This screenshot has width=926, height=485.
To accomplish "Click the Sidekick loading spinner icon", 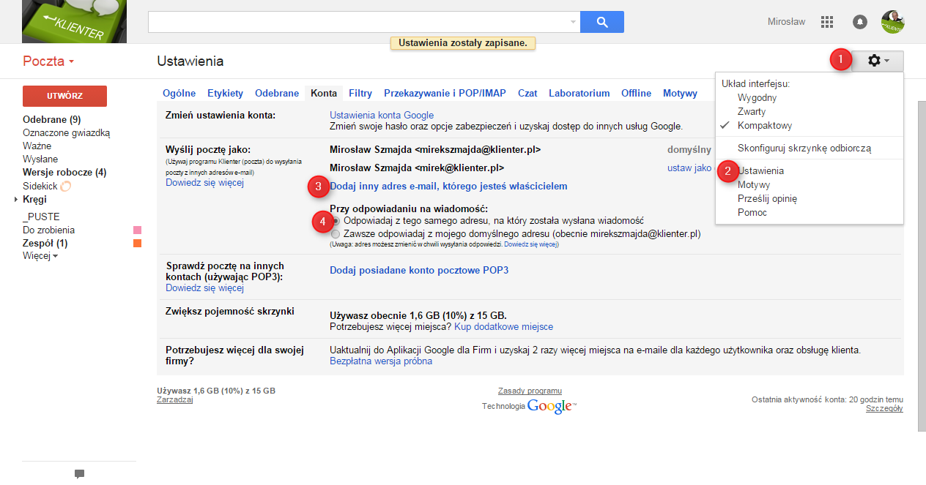I will (x=66, y=186).
